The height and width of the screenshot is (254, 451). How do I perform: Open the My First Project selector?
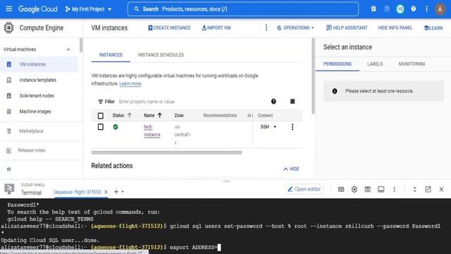tap(88, 9)
